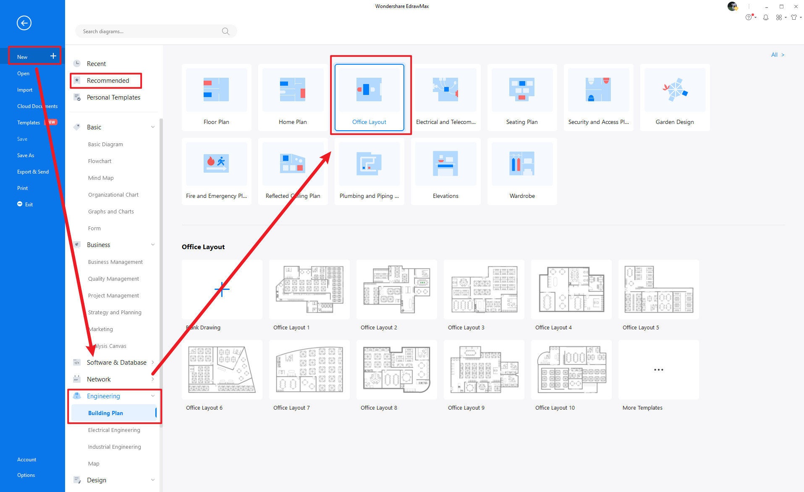Open the Export & Send menu

coord(33,172)
